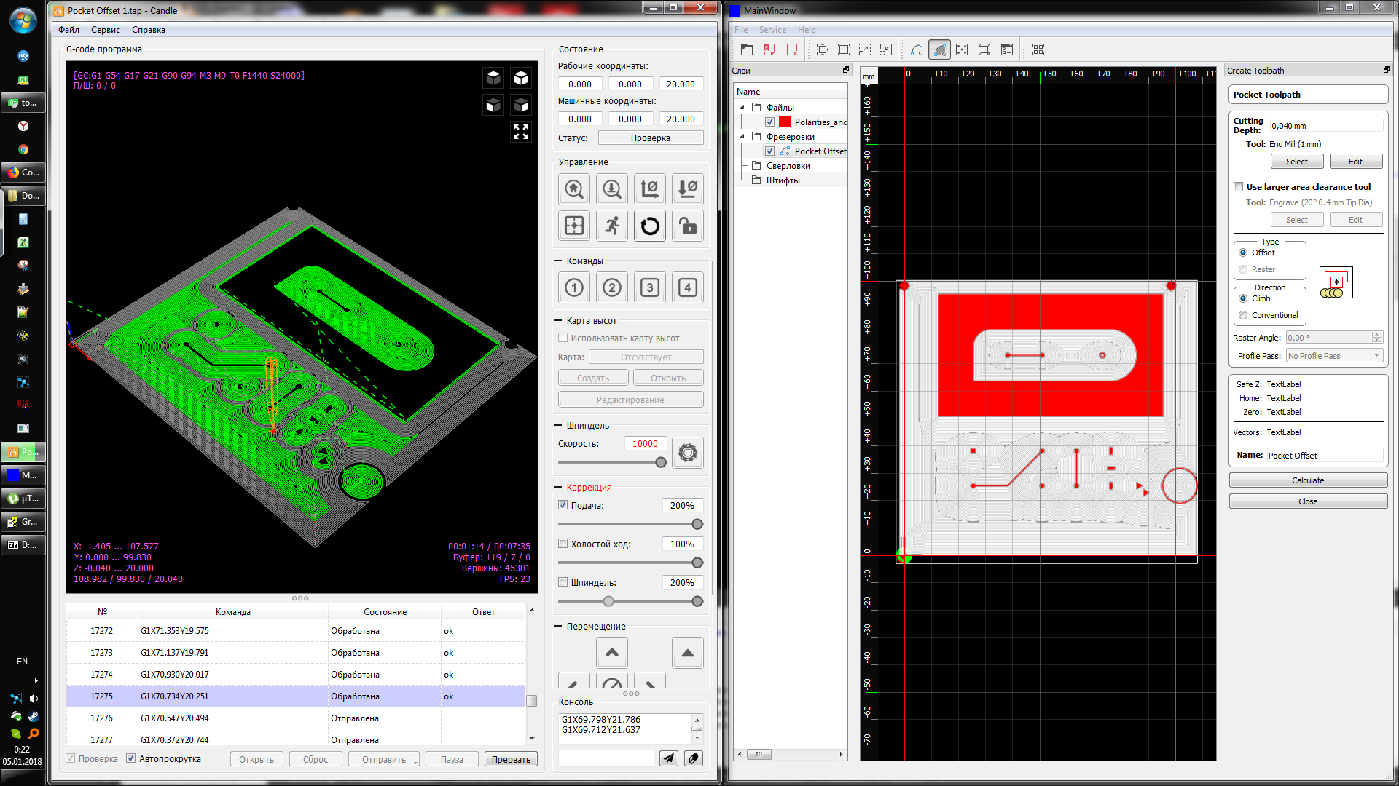Open the Profile Pass dropdown

pyautogui.click(x=1334, y=356)
